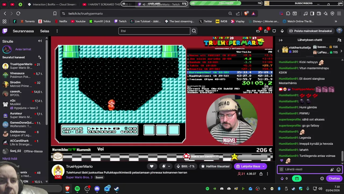
Task: Toggle the follow heart button
Action: click(x=152, y=166)
